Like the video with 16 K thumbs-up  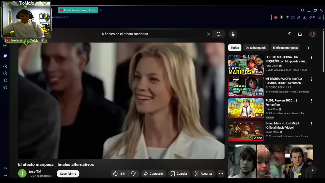tap(119, 174)
